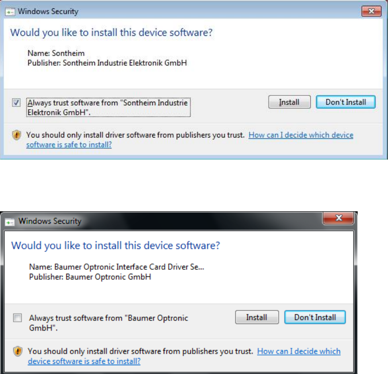Viewport: 388px width, 374px height.
Task: Uncheck Always trust Sontheim Industrie Elektronik checkbox
Action: point(16,103)
